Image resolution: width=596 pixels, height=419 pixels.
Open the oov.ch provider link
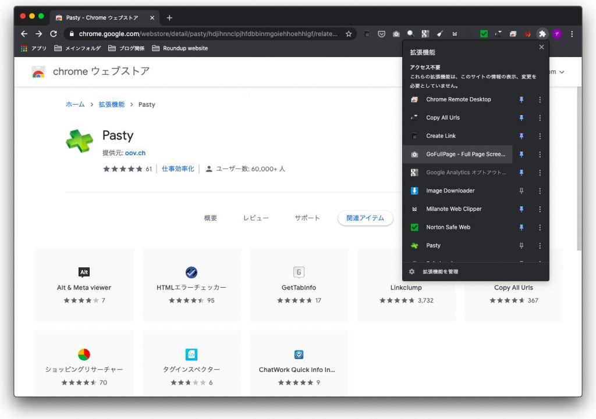(135, 153)
